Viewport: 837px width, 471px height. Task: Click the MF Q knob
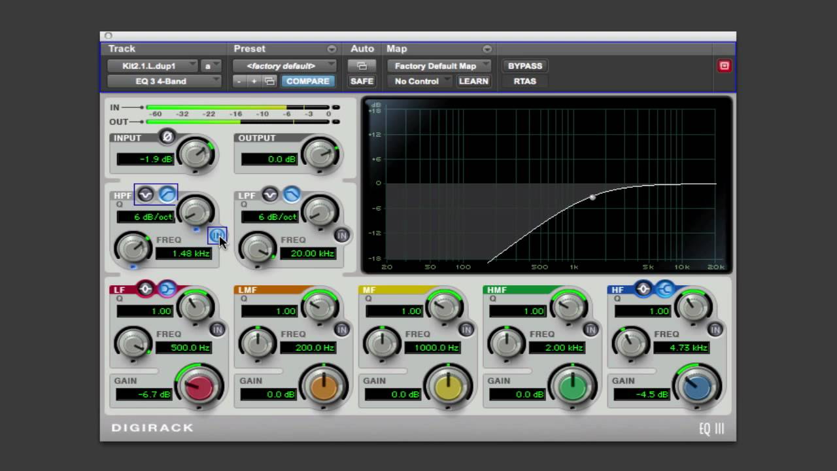(444, 305)
